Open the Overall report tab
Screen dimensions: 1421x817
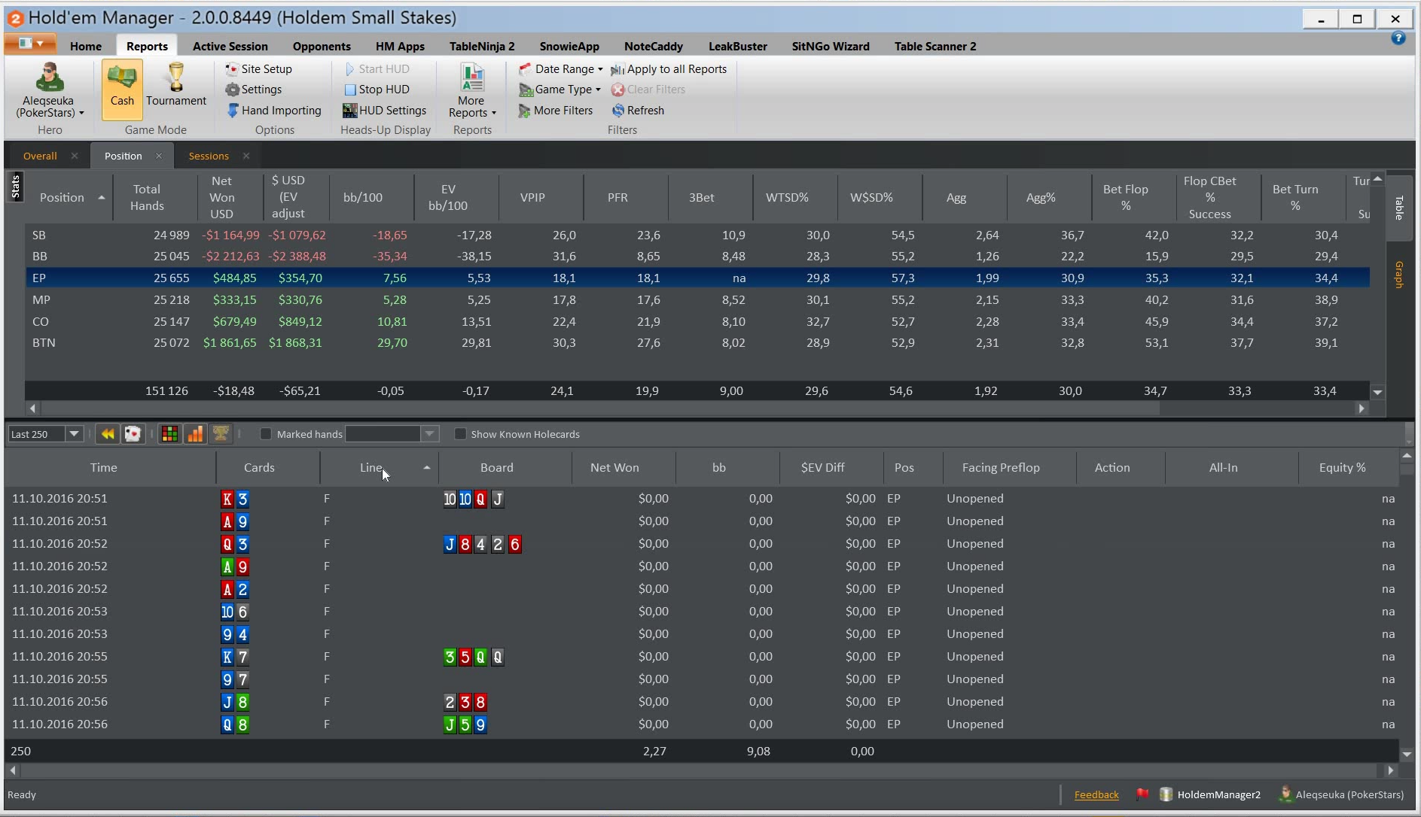[40, 156]
